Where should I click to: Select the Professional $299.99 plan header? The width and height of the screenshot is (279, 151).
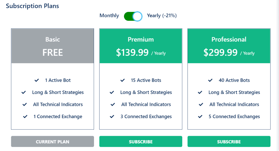pos(229,46)
